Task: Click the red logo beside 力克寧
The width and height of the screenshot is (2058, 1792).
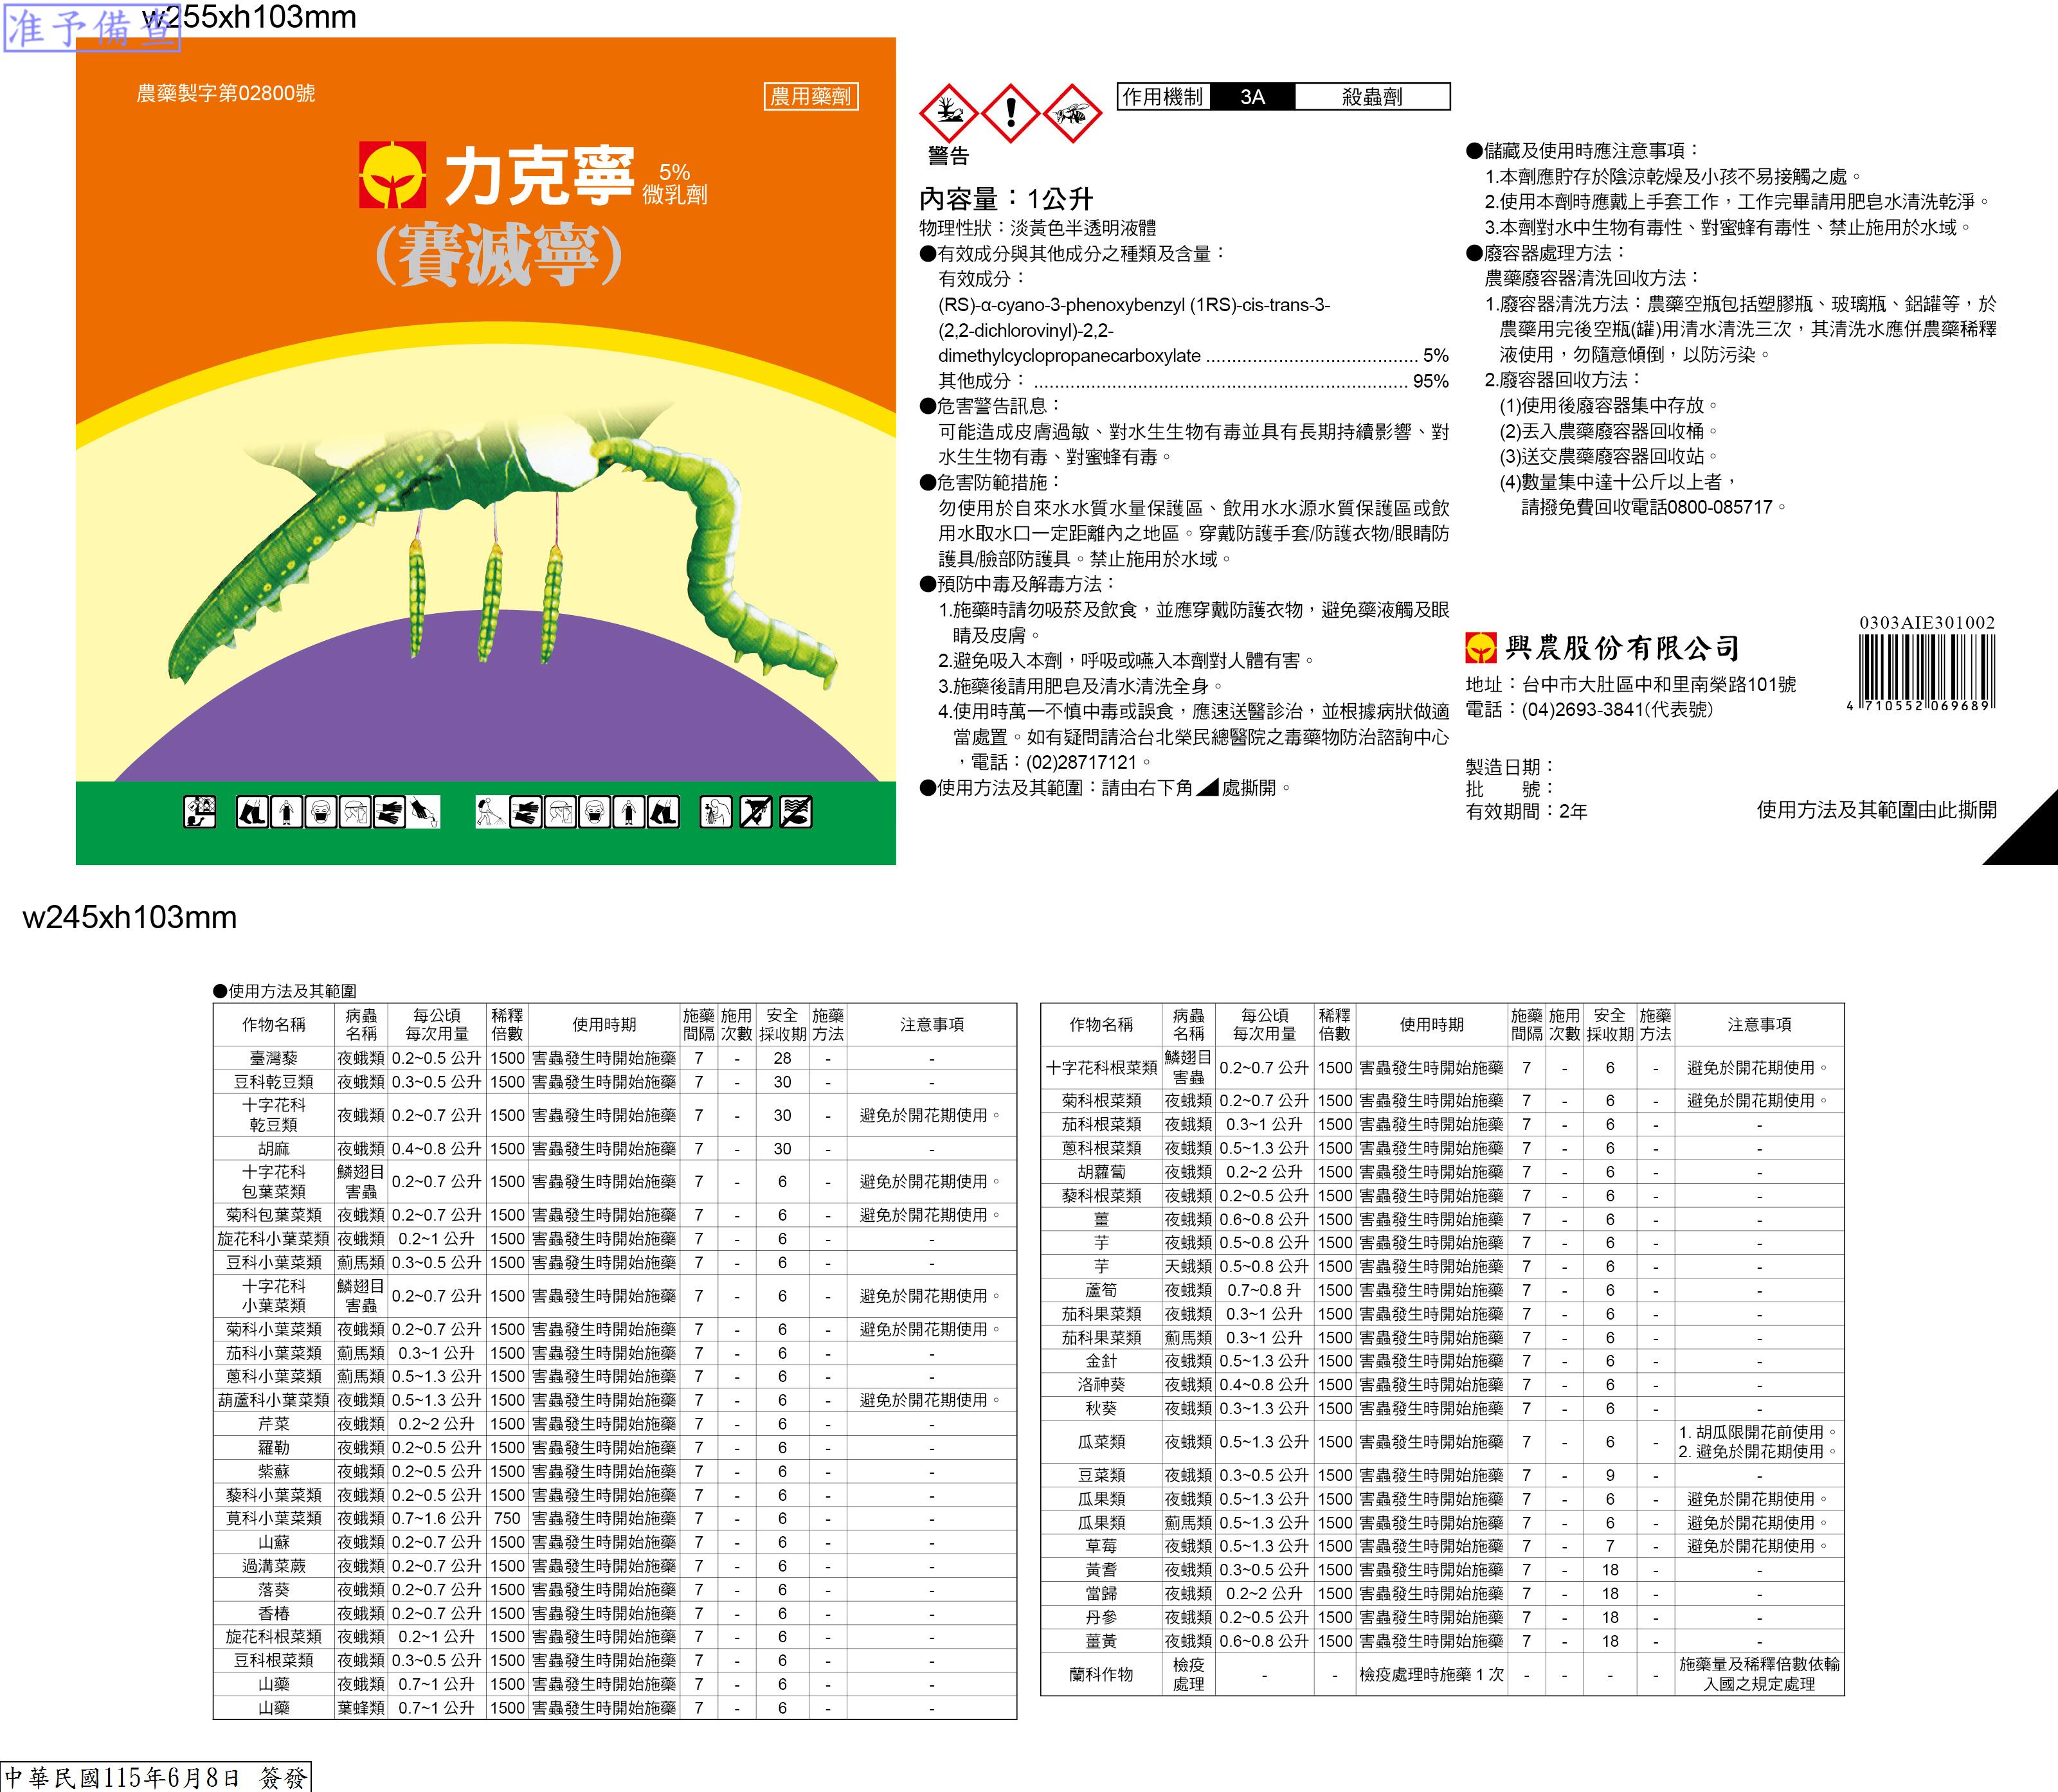Action: [x=393, y=175]
